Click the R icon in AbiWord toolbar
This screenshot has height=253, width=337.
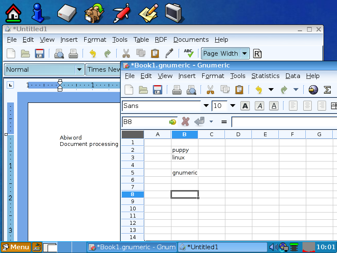click(257, 54)
